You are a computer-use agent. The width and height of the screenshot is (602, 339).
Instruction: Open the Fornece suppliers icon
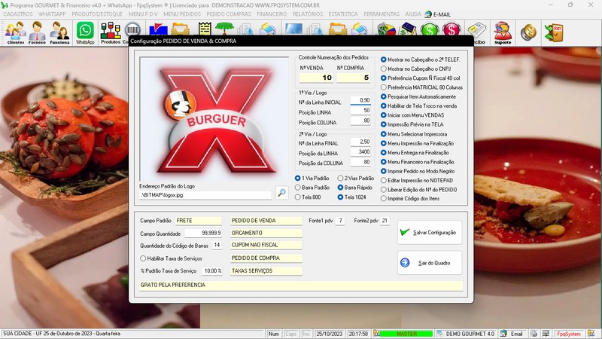coord(37,32)
